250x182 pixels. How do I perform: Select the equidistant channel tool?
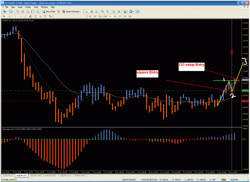click(x=30, y=16)
